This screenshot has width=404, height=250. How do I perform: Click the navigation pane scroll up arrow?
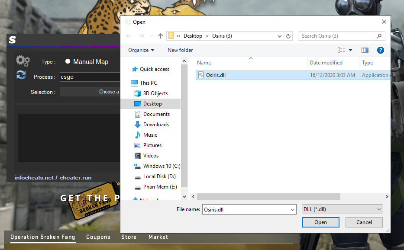pos(184,61)
